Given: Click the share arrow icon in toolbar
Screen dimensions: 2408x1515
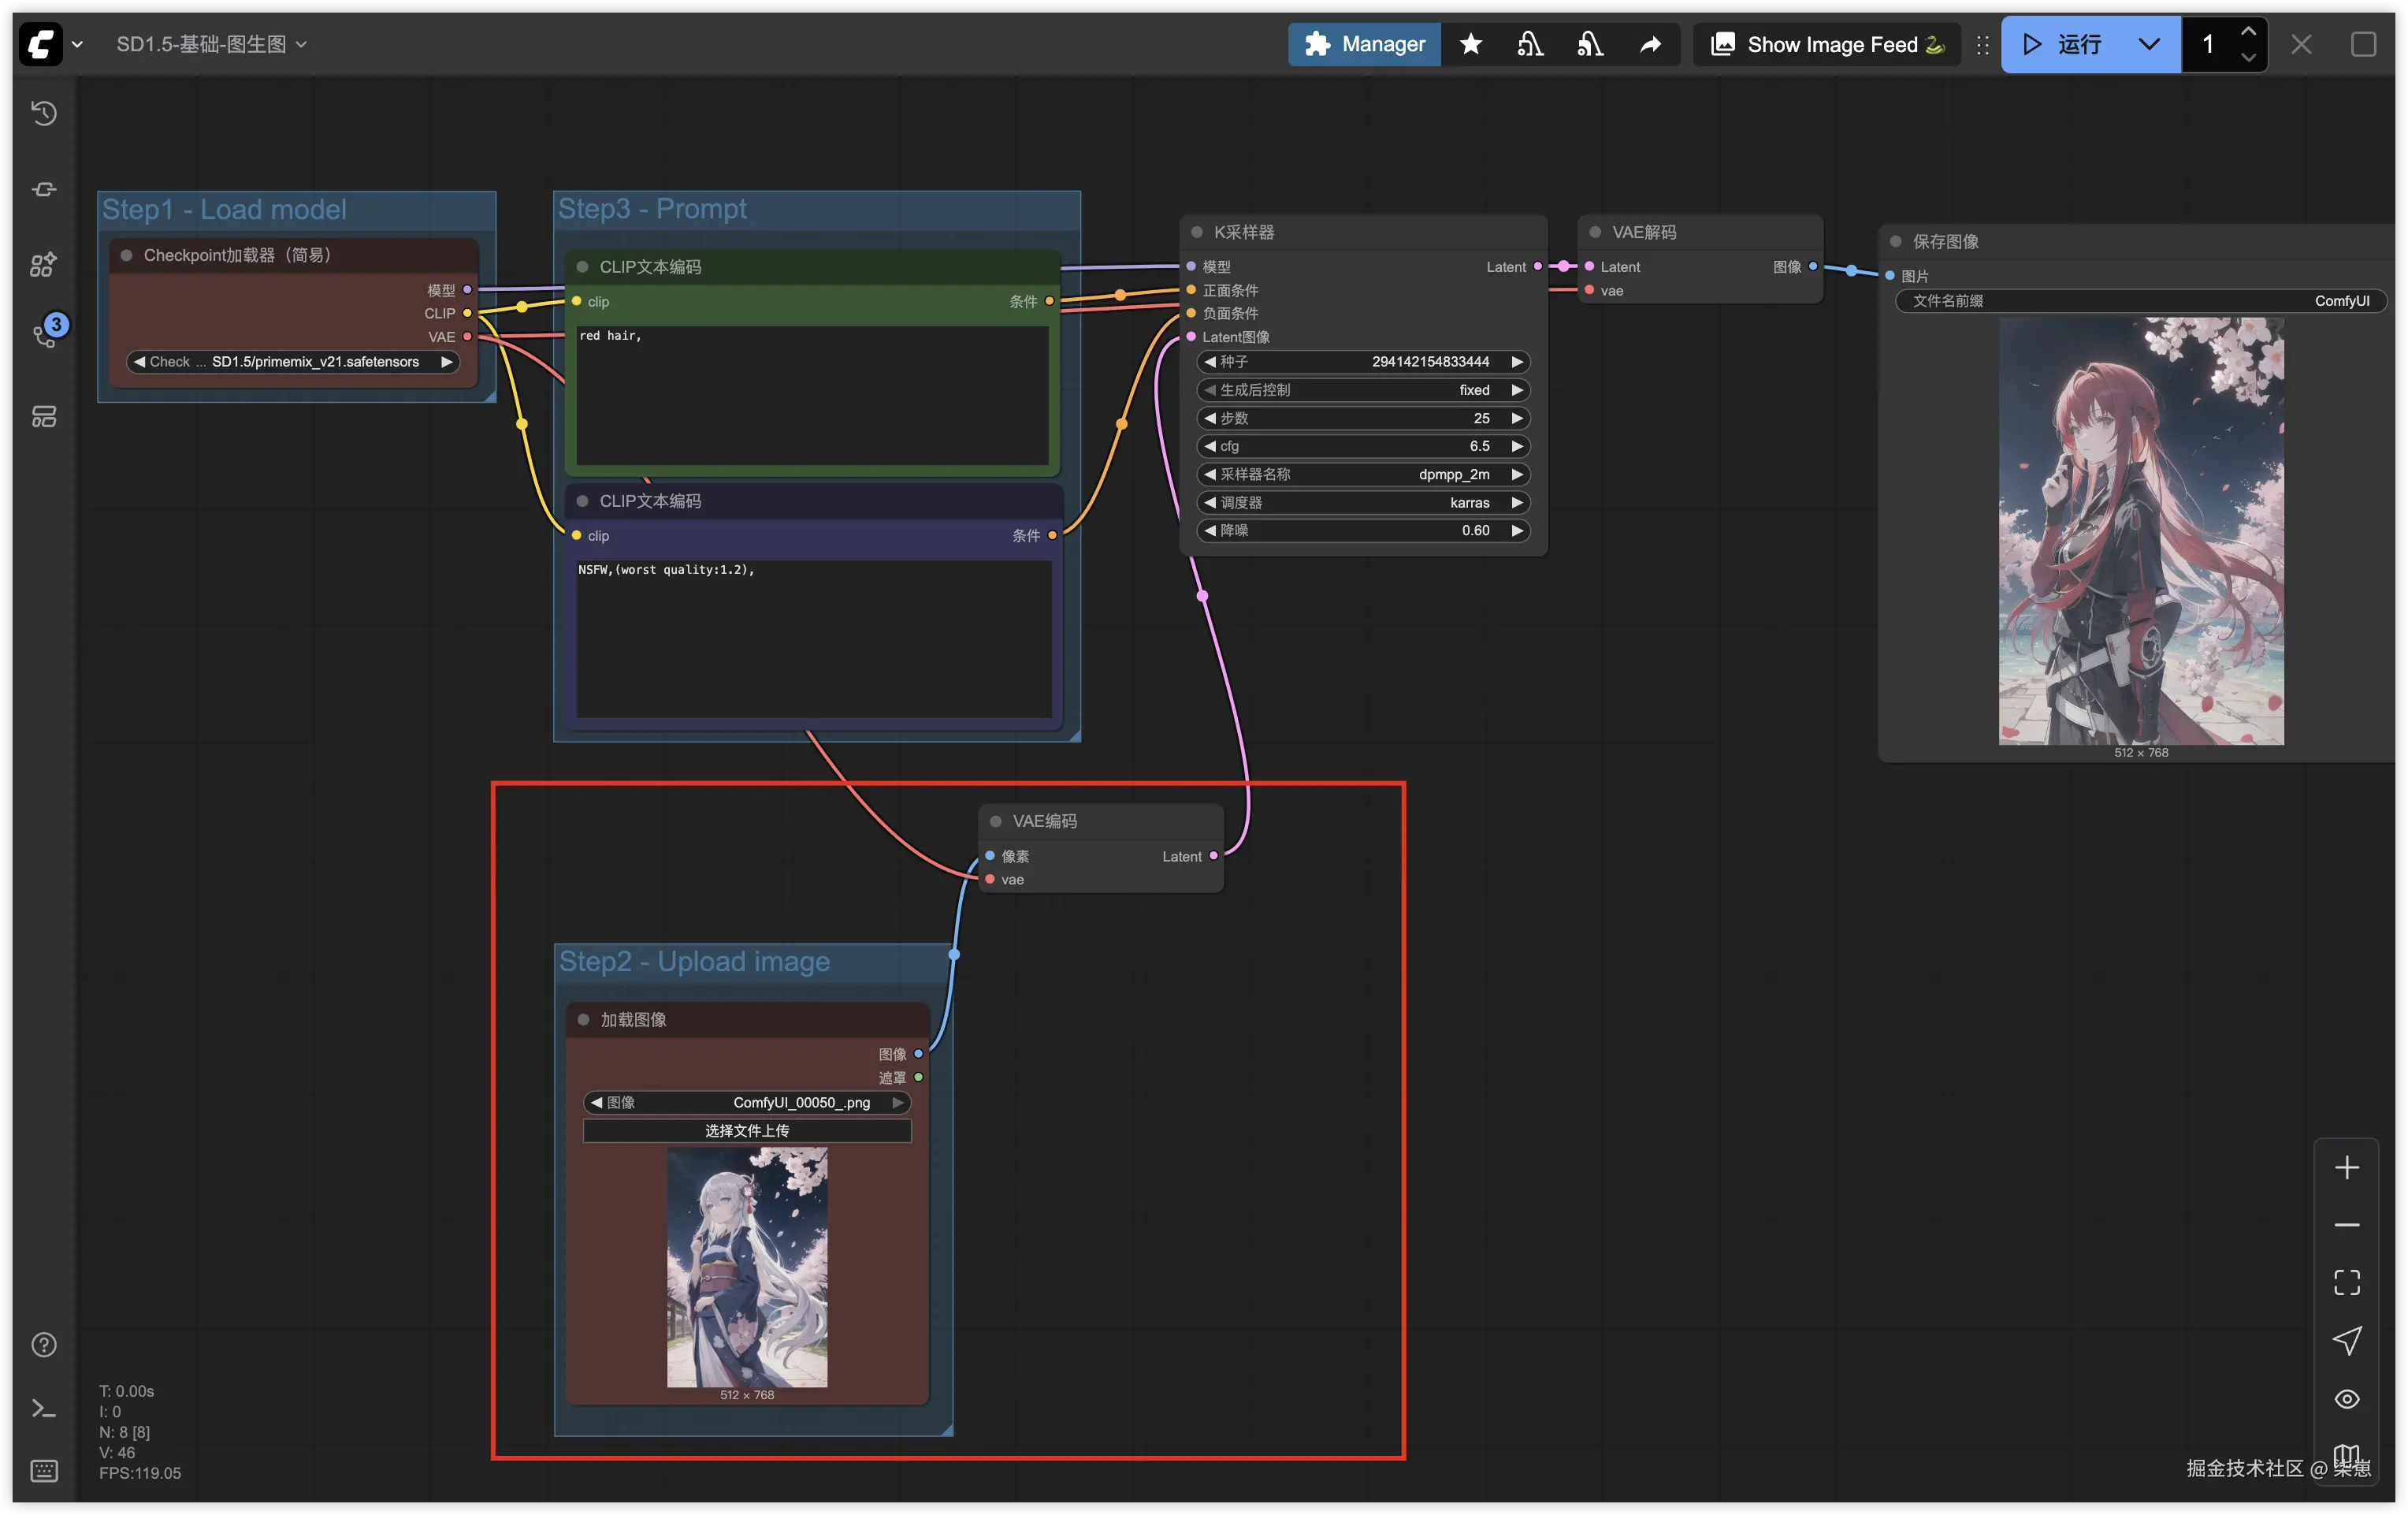Looking at the screenshot, I should (1651, 44).
